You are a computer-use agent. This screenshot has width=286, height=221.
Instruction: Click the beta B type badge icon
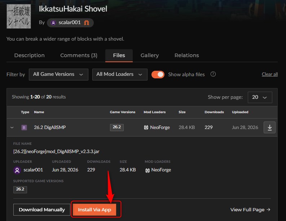coord(24,128)
